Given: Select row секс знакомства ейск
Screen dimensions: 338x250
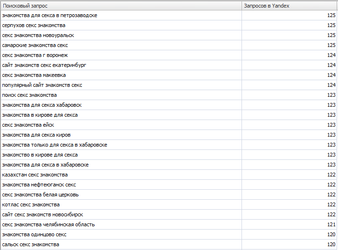Looking at the screenshot, I should (x=169, y=125).
